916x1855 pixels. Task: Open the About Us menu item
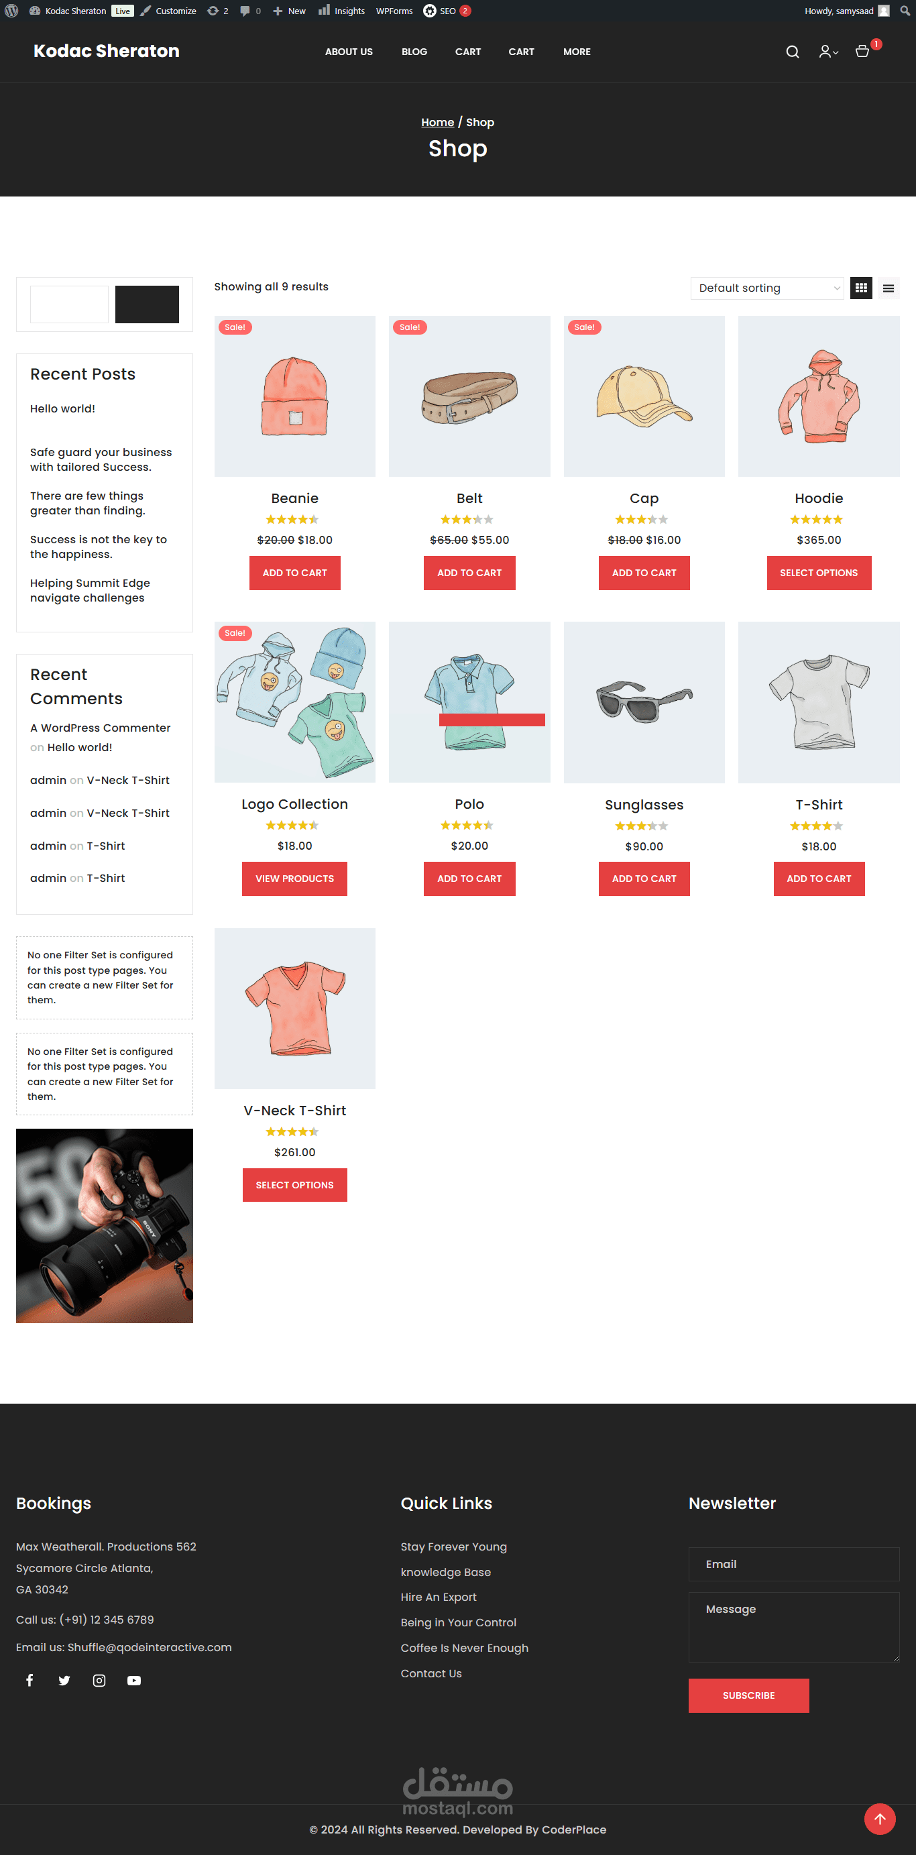pos(349,52)
